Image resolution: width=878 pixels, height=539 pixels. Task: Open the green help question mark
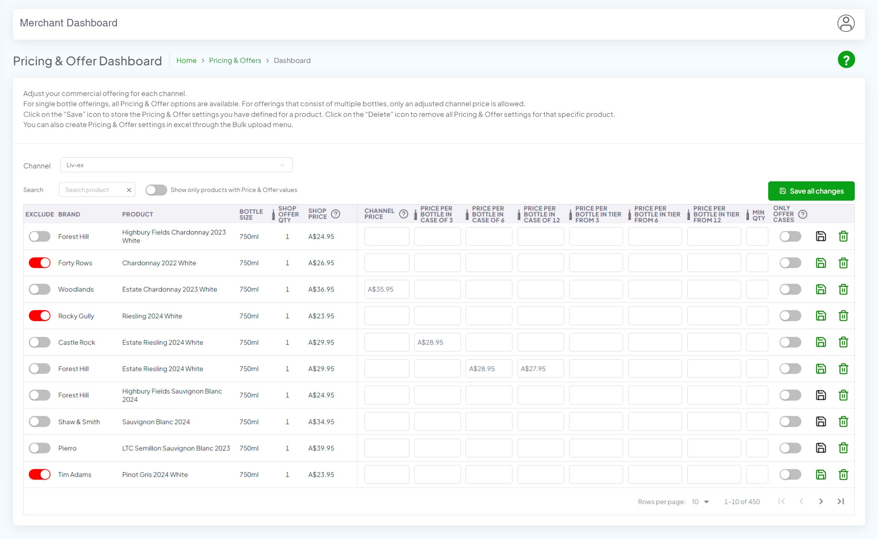pyautogui.click(x=846, y=60)
